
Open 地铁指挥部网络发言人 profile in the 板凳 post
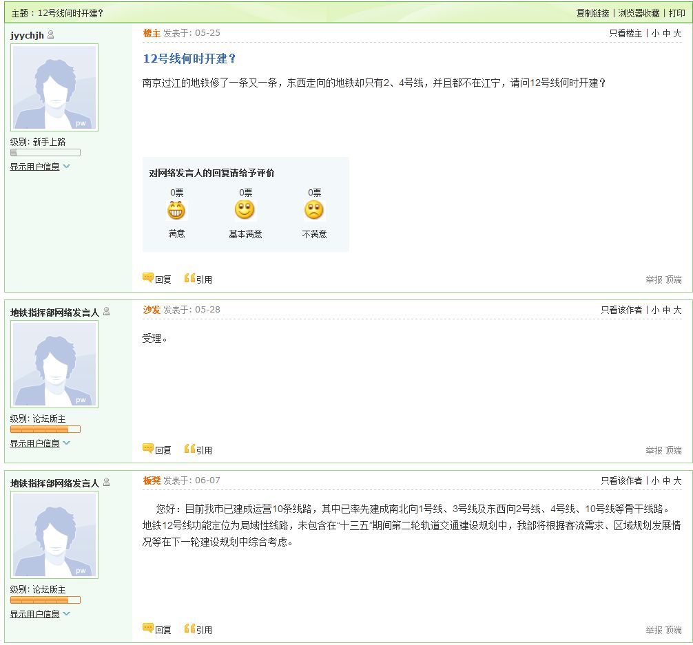tap(55, 483)
